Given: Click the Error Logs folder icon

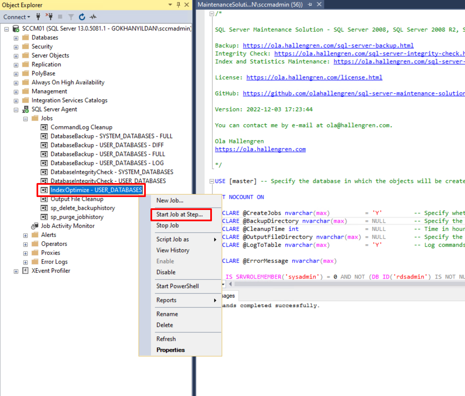Looking at the screenshot, I should 35,261.
